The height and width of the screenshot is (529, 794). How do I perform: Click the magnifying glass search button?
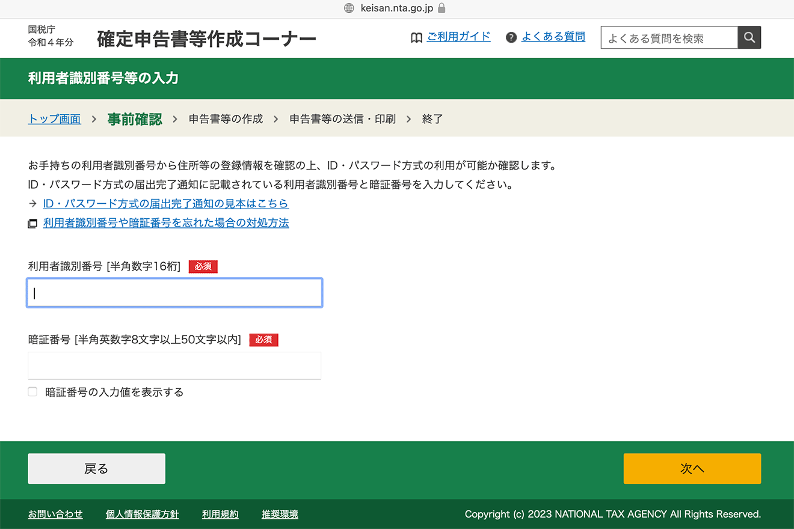[749, 37]
